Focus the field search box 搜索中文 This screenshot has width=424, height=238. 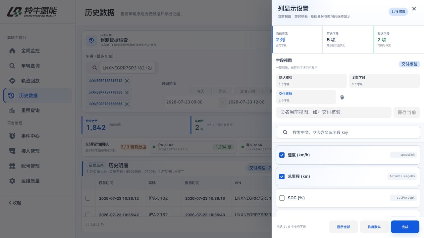[348, 132]
